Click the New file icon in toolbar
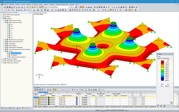The height and width of the screenshot is (112, 179). click(x=2, y=7)
